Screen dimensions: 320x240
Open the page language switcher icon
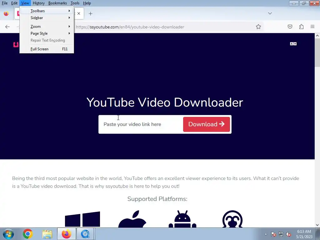click(x=293, y=44)
